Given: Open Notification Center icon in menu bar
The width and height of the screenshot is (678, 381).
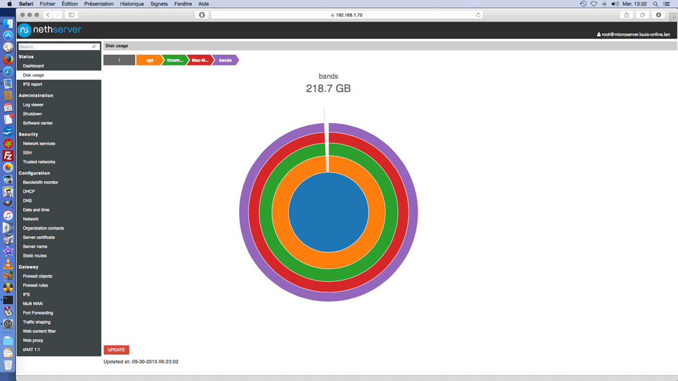Looking at the screenshot, I should coord(667,4).
